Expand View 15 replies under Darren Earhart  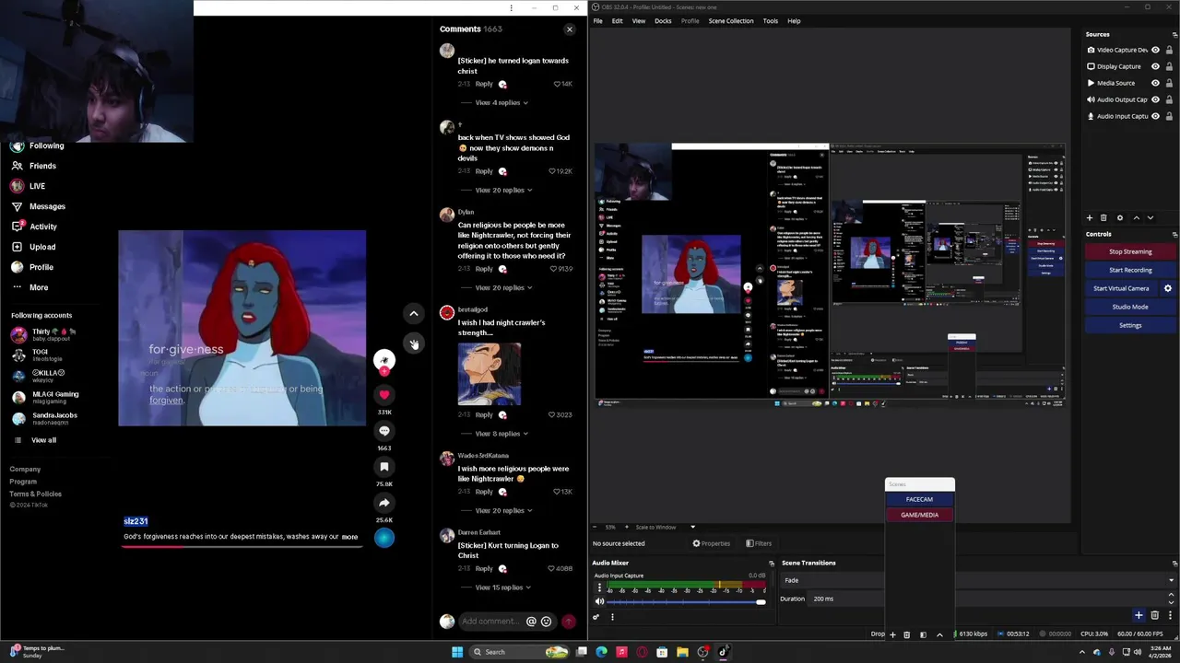(503, 587)
